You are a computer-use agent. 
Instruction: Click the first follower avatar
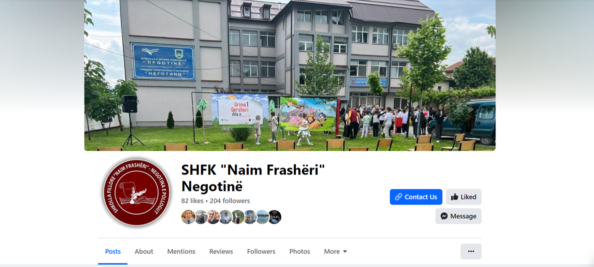[188, 217]
